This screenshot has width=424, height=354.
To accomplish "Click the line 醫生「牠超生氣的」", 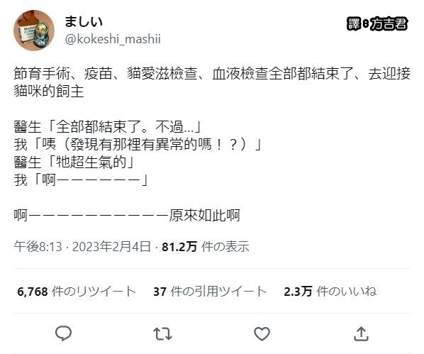I will (74, 162).
